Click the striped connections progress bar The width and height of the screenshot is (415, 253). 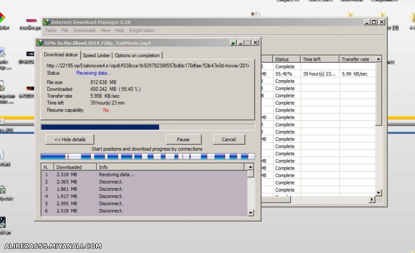pyautogui.click(x=148, y=156)
